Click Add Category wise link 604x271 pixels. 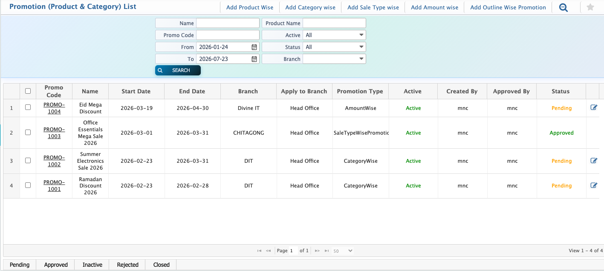[310, 7]
